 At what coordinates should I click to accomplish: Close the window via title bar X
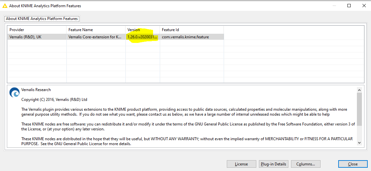[364, 6]
